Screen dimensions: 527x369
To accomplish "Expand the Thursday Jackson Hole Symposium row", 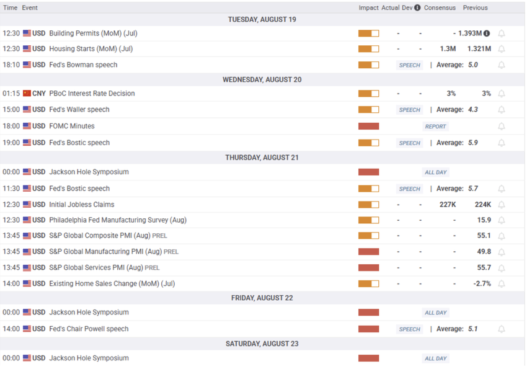I will pos(262,172).
